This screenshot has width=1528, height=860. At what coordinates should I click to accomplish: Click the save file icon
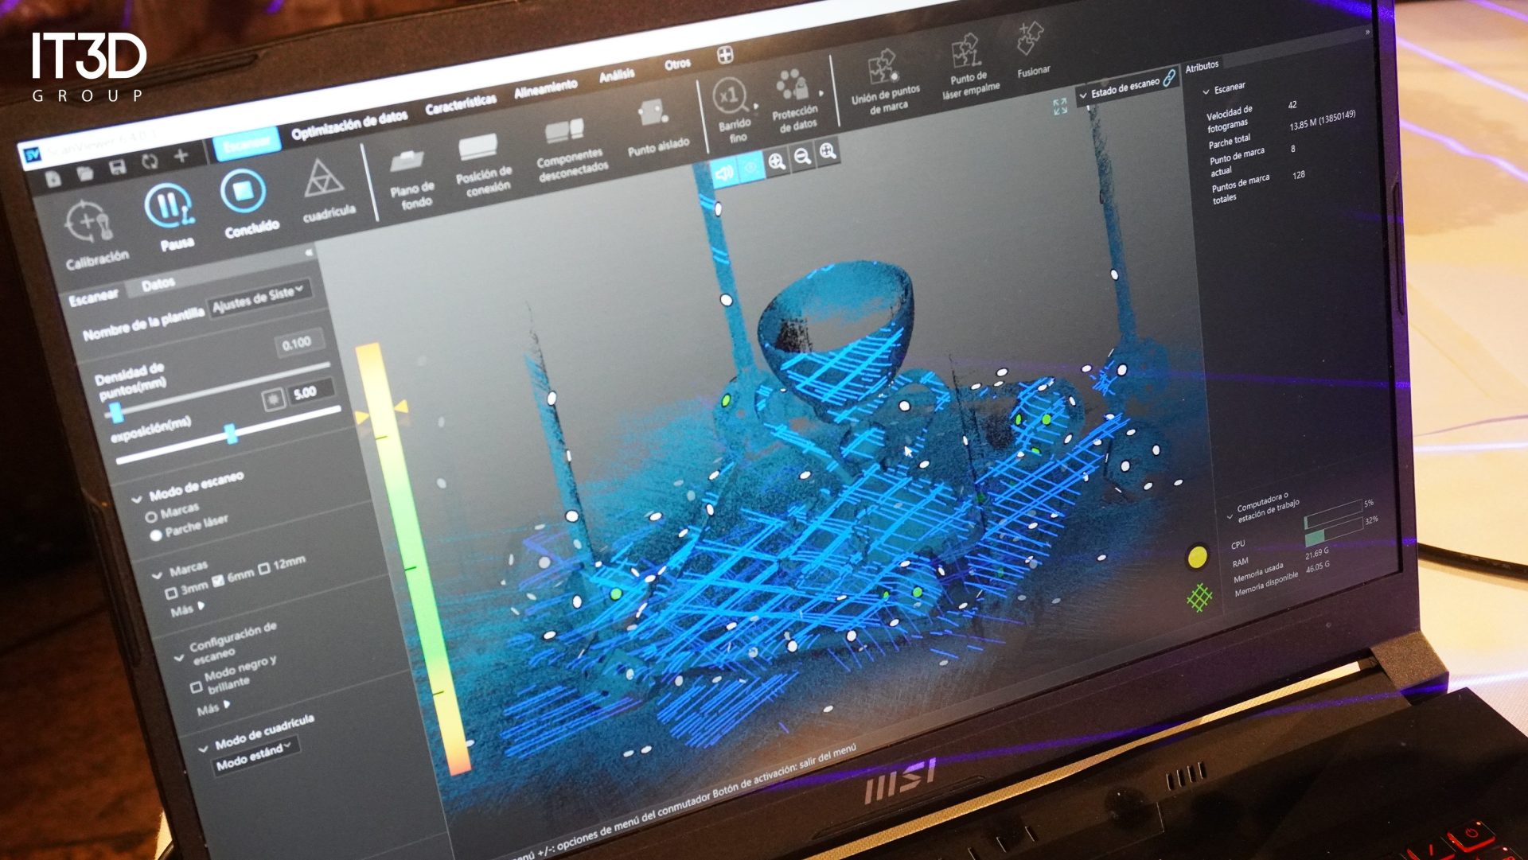tap(117, 167)
